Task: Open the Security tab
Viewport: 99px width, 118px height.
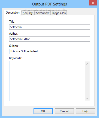Action: pyautogui.click(x=28, y=13)
